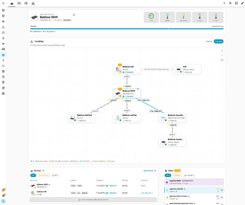Open the lightning bolt icon in sidebar
Screen dimensions: 245x205
click(x=3, y=60)
